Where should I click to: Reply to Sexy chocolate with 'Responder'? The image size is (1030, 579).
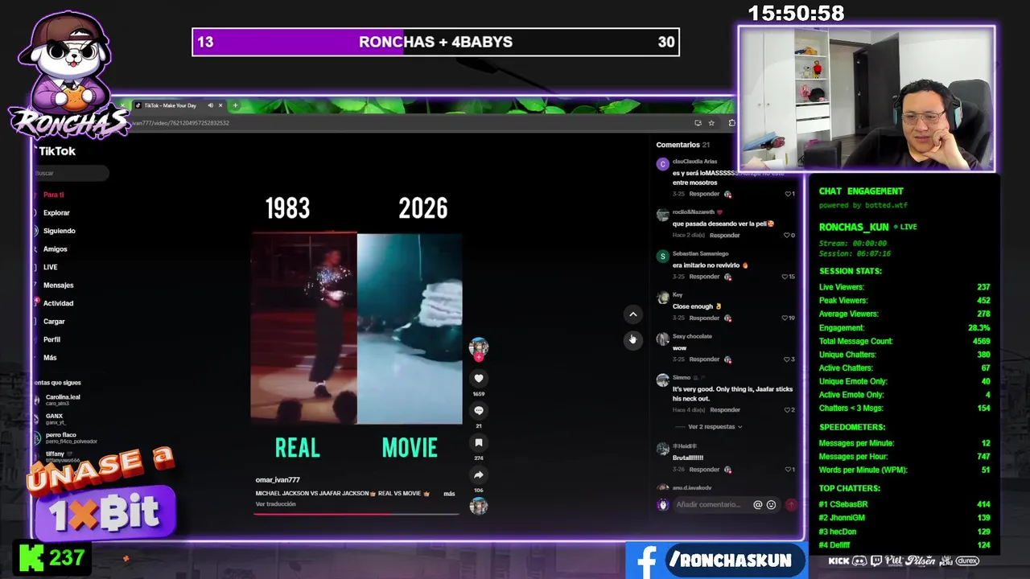(704, 359)
